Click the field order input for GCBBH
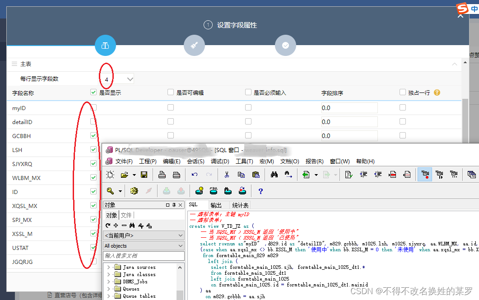The width and height of the screenshot is (479, 300). click(349, 136)
